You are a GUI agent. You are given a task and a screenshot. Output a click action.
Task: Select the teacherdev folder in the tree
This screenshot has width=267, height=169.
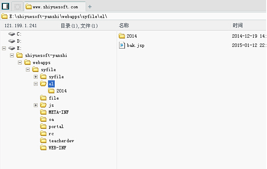[61, 141]
